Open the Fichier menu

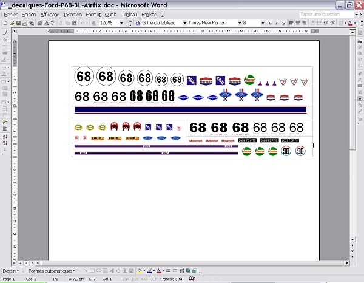pos(11,15)
